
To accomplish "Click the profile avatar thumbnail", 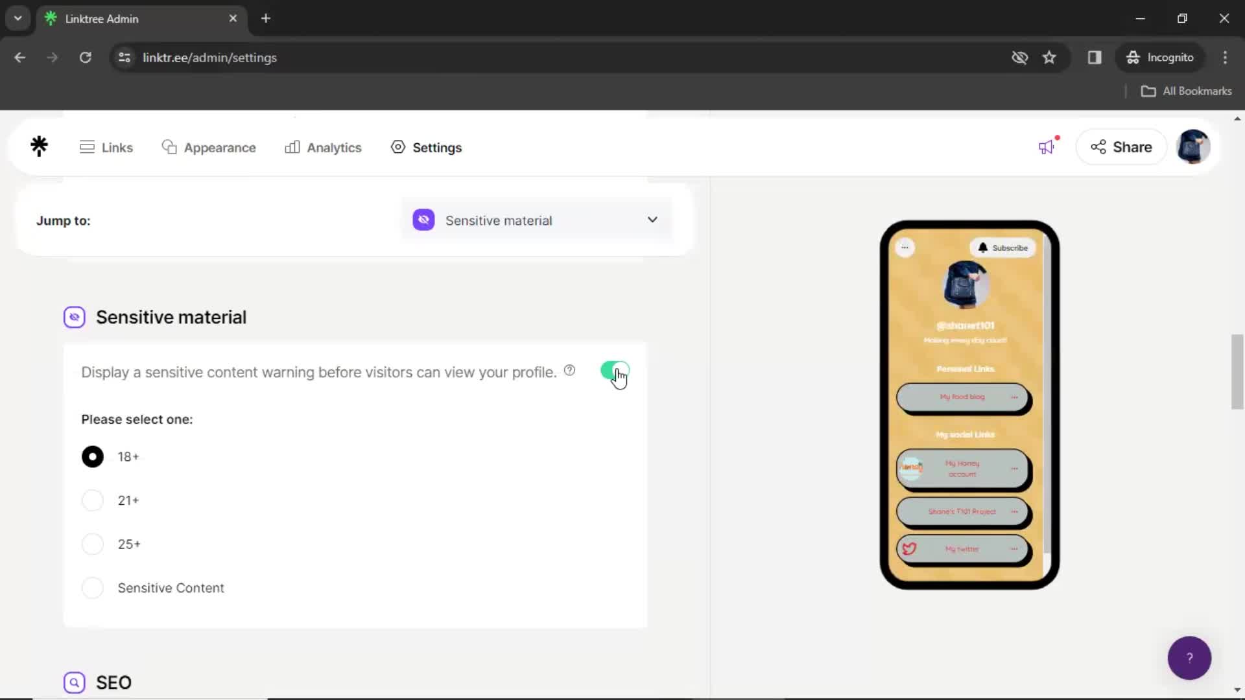I will tap(1194, 147).
